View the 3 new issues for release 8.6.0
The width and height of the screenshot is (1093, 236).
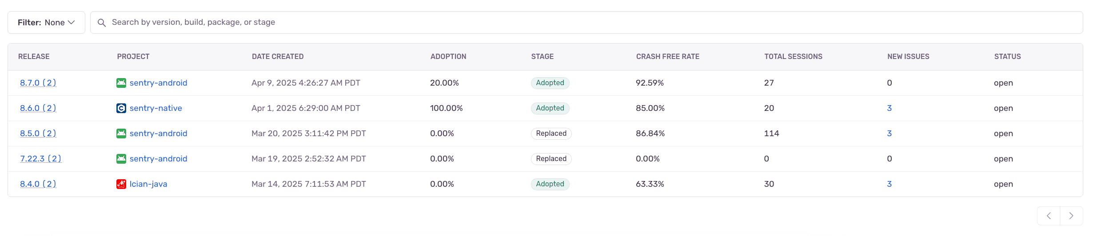coord(889,108)
